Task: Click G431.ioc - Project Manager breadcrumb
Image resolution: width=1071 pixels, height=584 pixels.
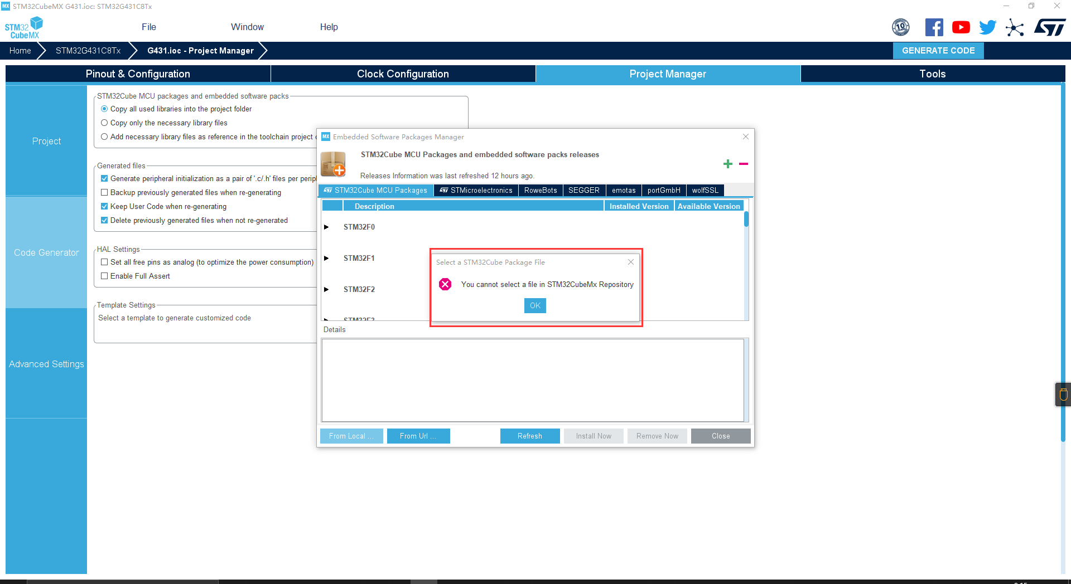Action: (x=200, y=50)
